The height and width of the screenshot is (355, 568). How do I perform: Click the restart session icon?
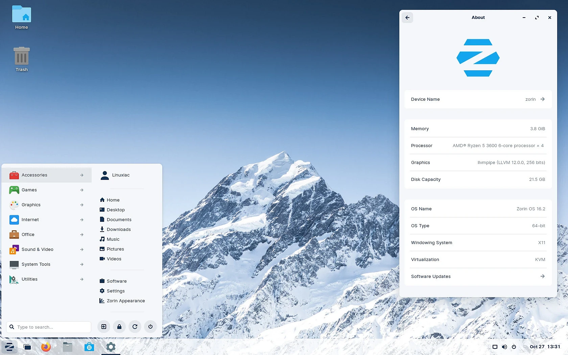135,327
